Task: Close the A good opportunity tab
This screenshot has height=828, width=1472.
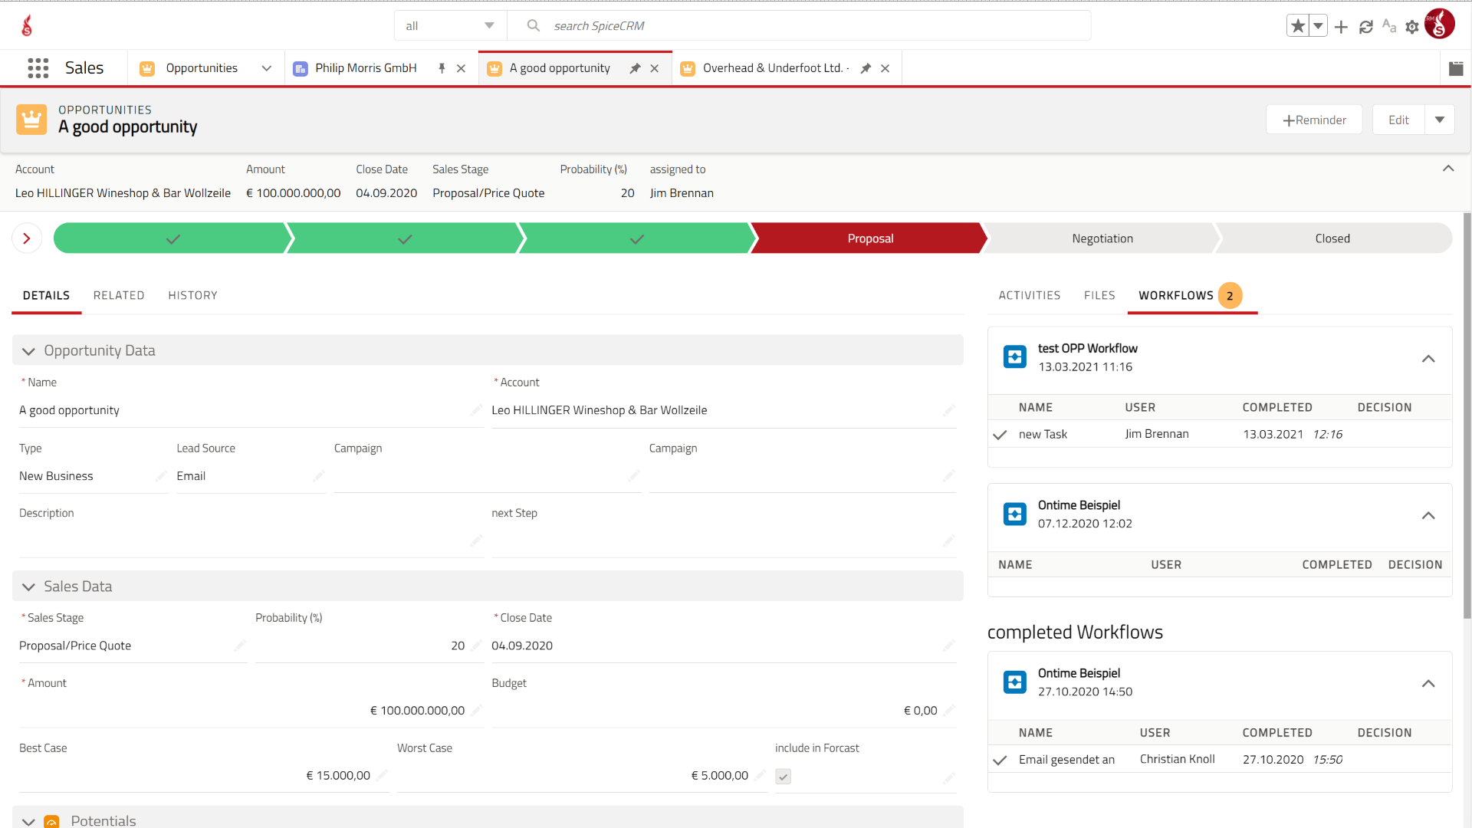Action: (655, 68)
